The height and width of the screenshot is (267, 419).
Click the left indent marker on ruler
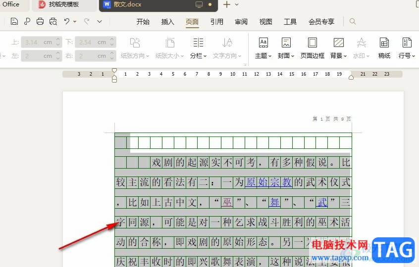[114, 80]
